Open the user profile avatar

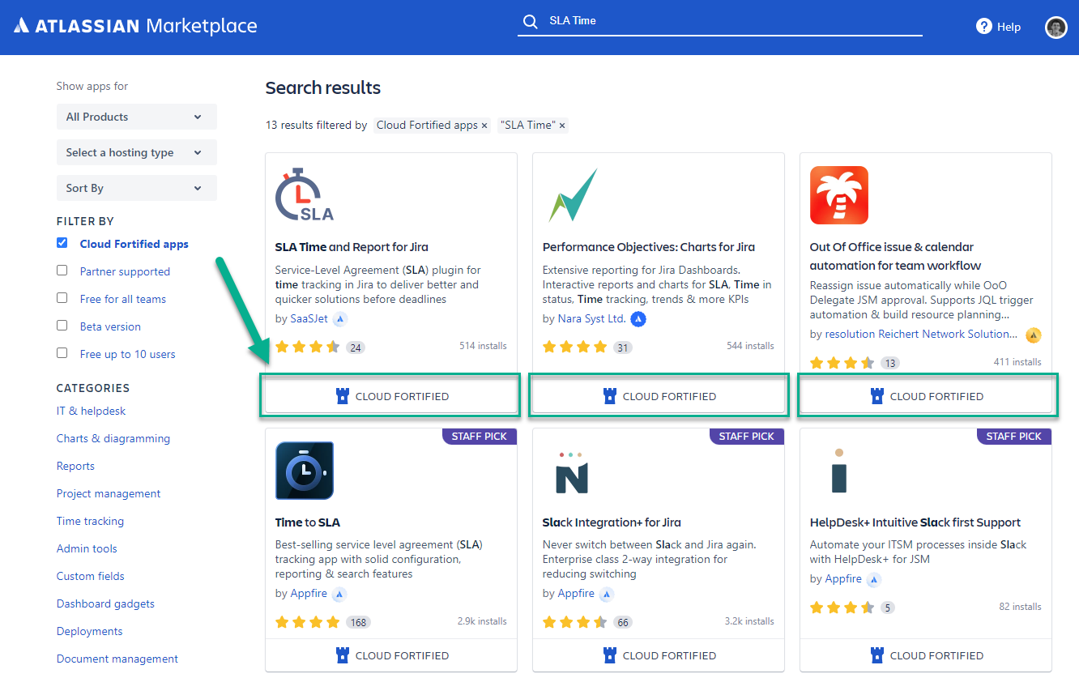(x=1056, y=27)
